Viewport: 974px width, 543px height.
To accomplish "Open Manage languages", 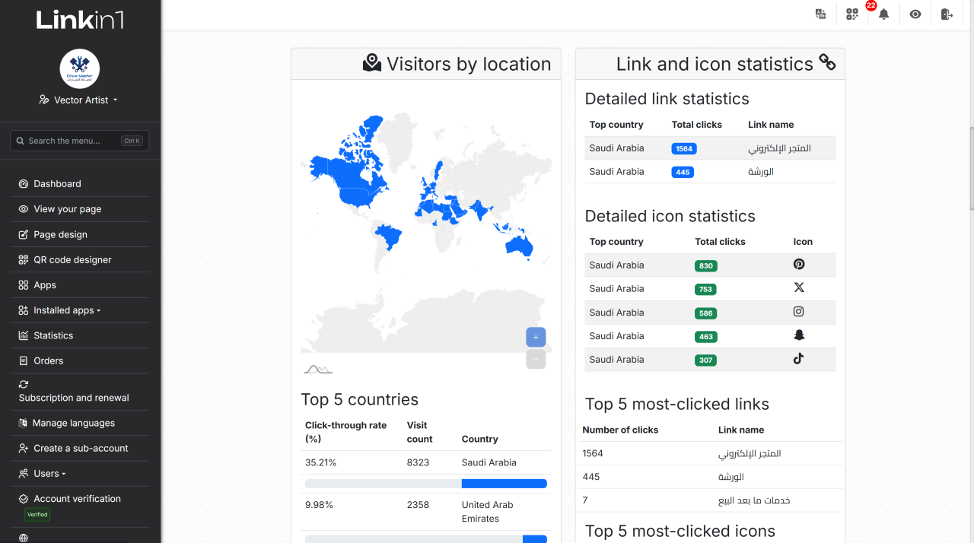I will tap(73, 423).
